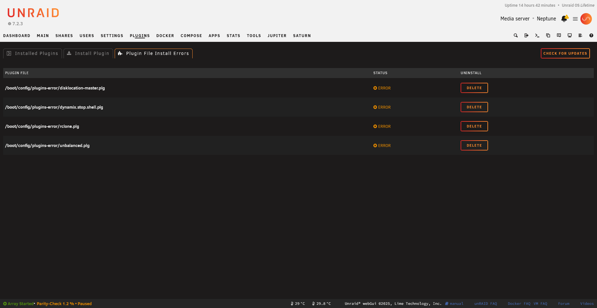Image resolution: width=597 pixels, height=308 pixels.
Task: Click the feedback speech bubble icon
Action: point(559,35)
